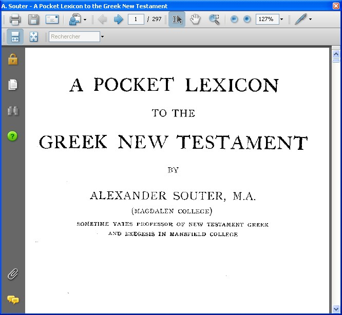Click the 'A POCKET LEXICON' title text
The width and height of the screenshot is (342, 315).
click(174, 85)
